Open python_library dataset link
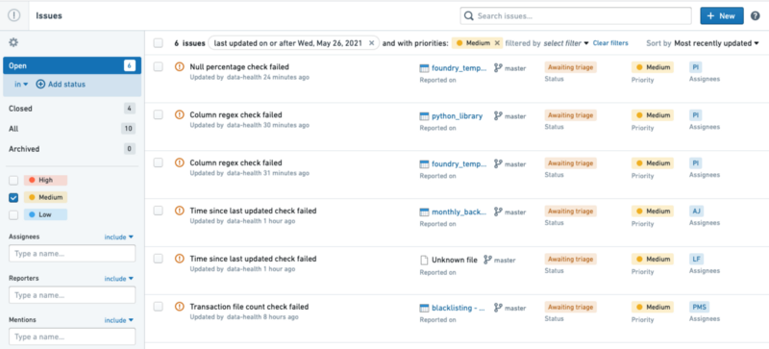The image size is (769, 349). [458, 116]
